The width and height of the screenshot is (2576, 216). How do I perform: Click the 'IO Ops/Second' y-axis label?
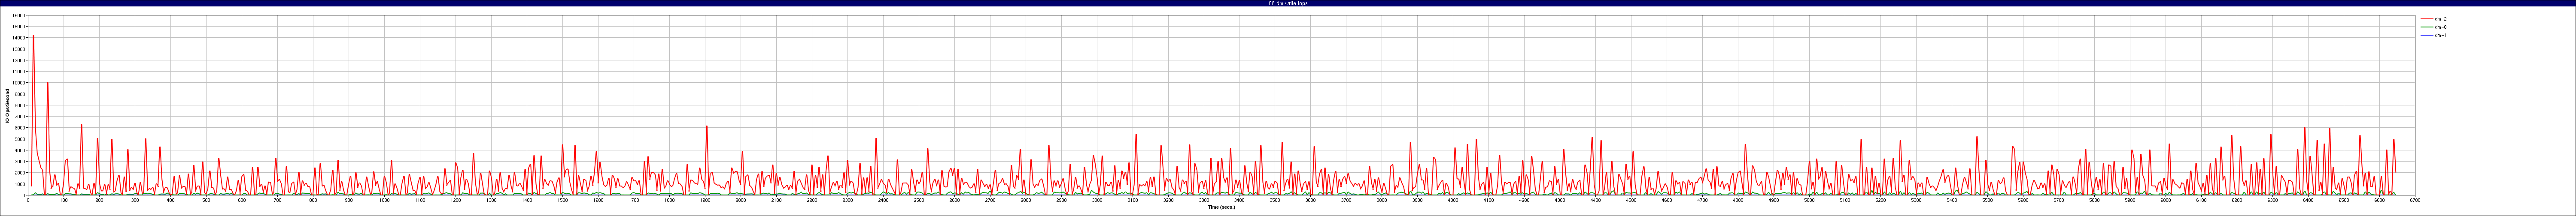pos(6,105)
